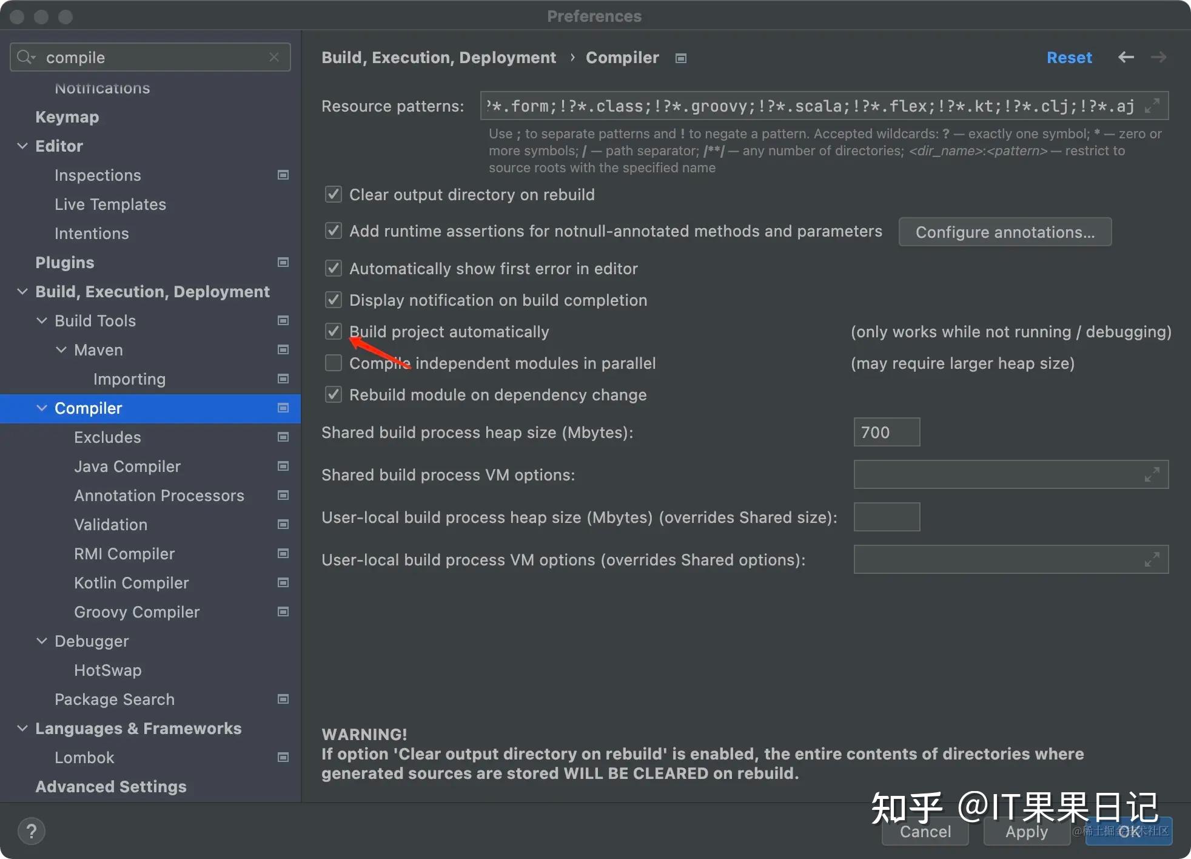Expand Resource patterns field via diagonal arrows icon
The image size is (1191, 859).
point(1153,106)
